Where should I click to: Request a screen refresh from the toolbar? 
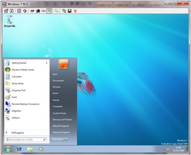coord(25,11)
